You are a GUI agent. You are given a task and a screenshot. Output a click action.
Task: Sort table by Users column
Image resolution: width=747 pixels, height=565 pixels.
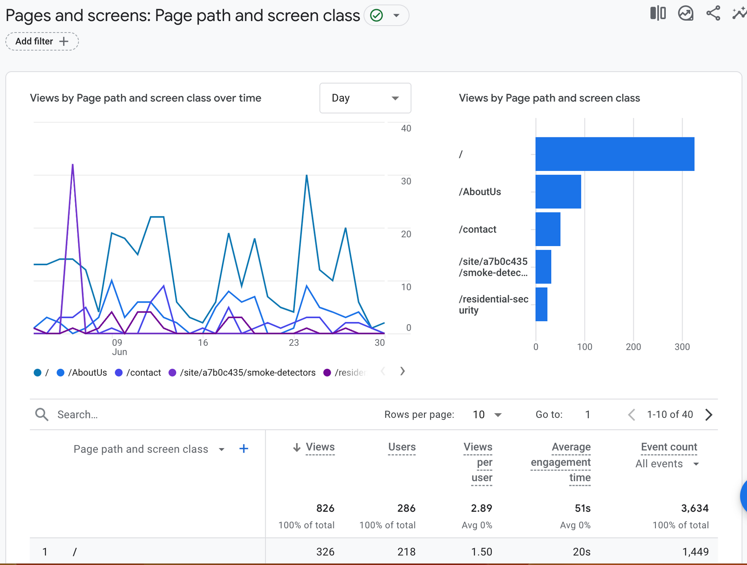click(402, 447)
